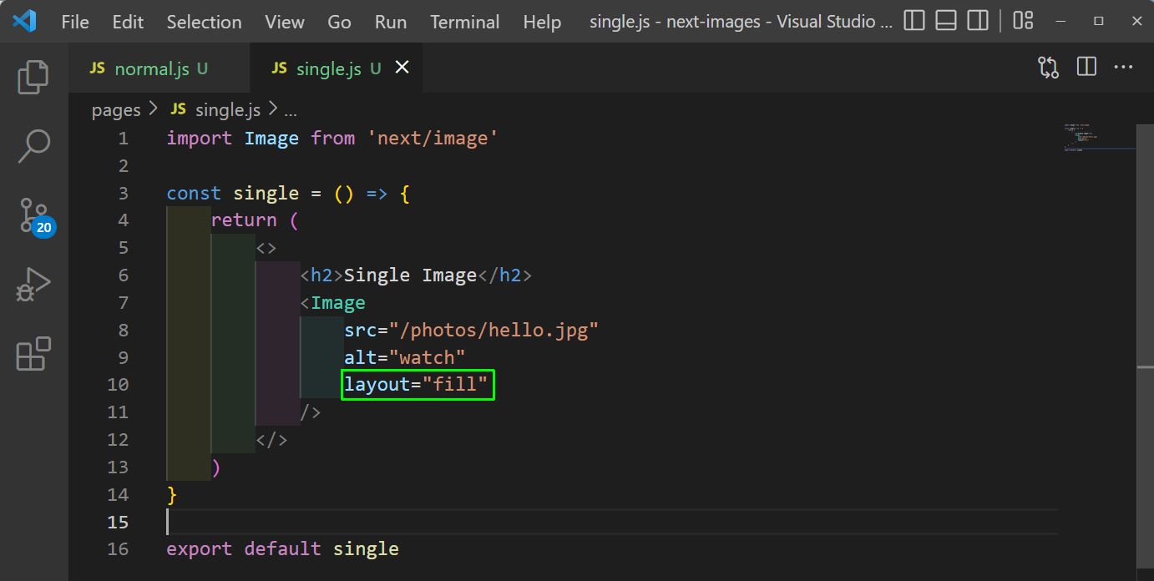Viewport: 1154px width, 581px height.
Task: Maximize the VS Code window
Action: pyautogui.click(x=1099, y=21)
